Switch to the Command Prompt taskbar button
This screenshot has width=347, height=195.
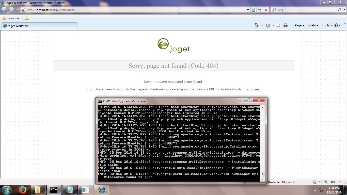[x=54, y=190]
